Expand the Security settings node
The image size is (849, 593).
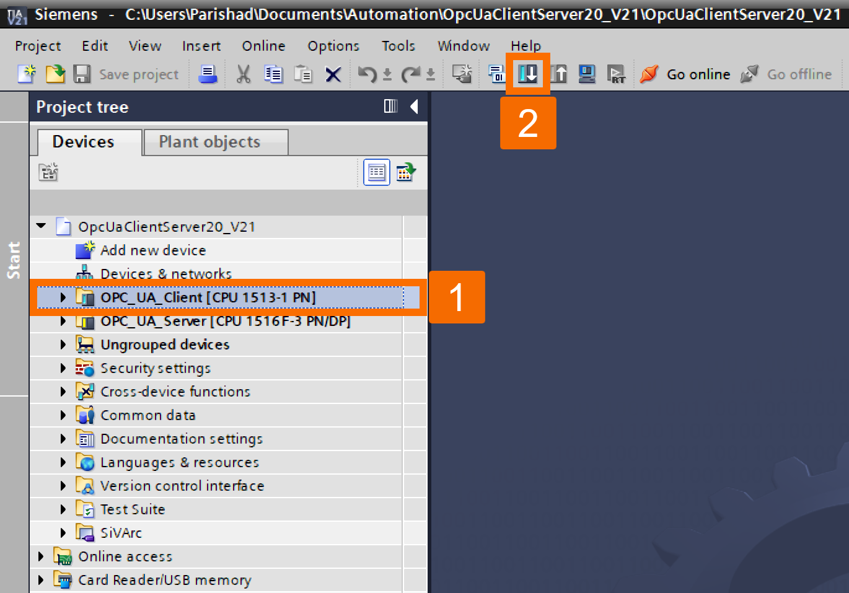(63, 368)
